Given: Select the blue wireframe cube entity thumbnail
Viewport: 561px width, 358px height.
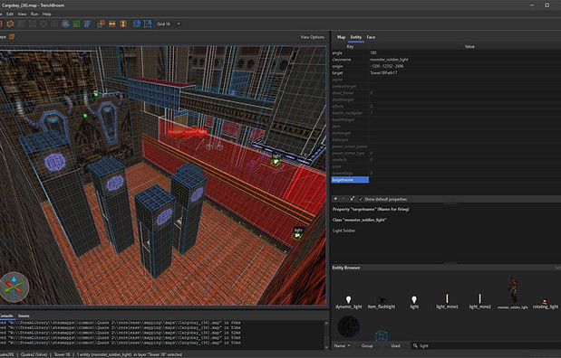Looking at the screenshot, I should point(382,335).
